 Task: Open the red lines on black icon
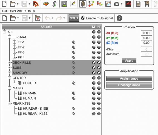[128, 4]
